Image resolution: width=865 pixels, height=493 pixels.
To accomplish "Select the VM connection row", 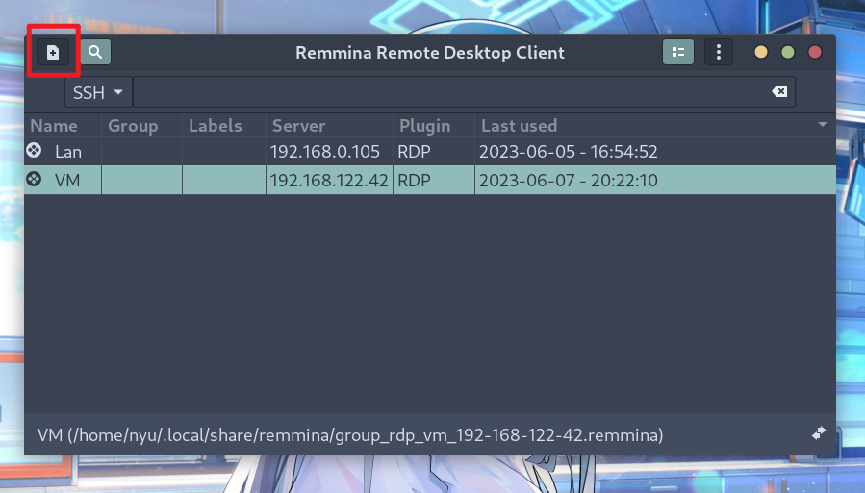I will click(430, 180).
